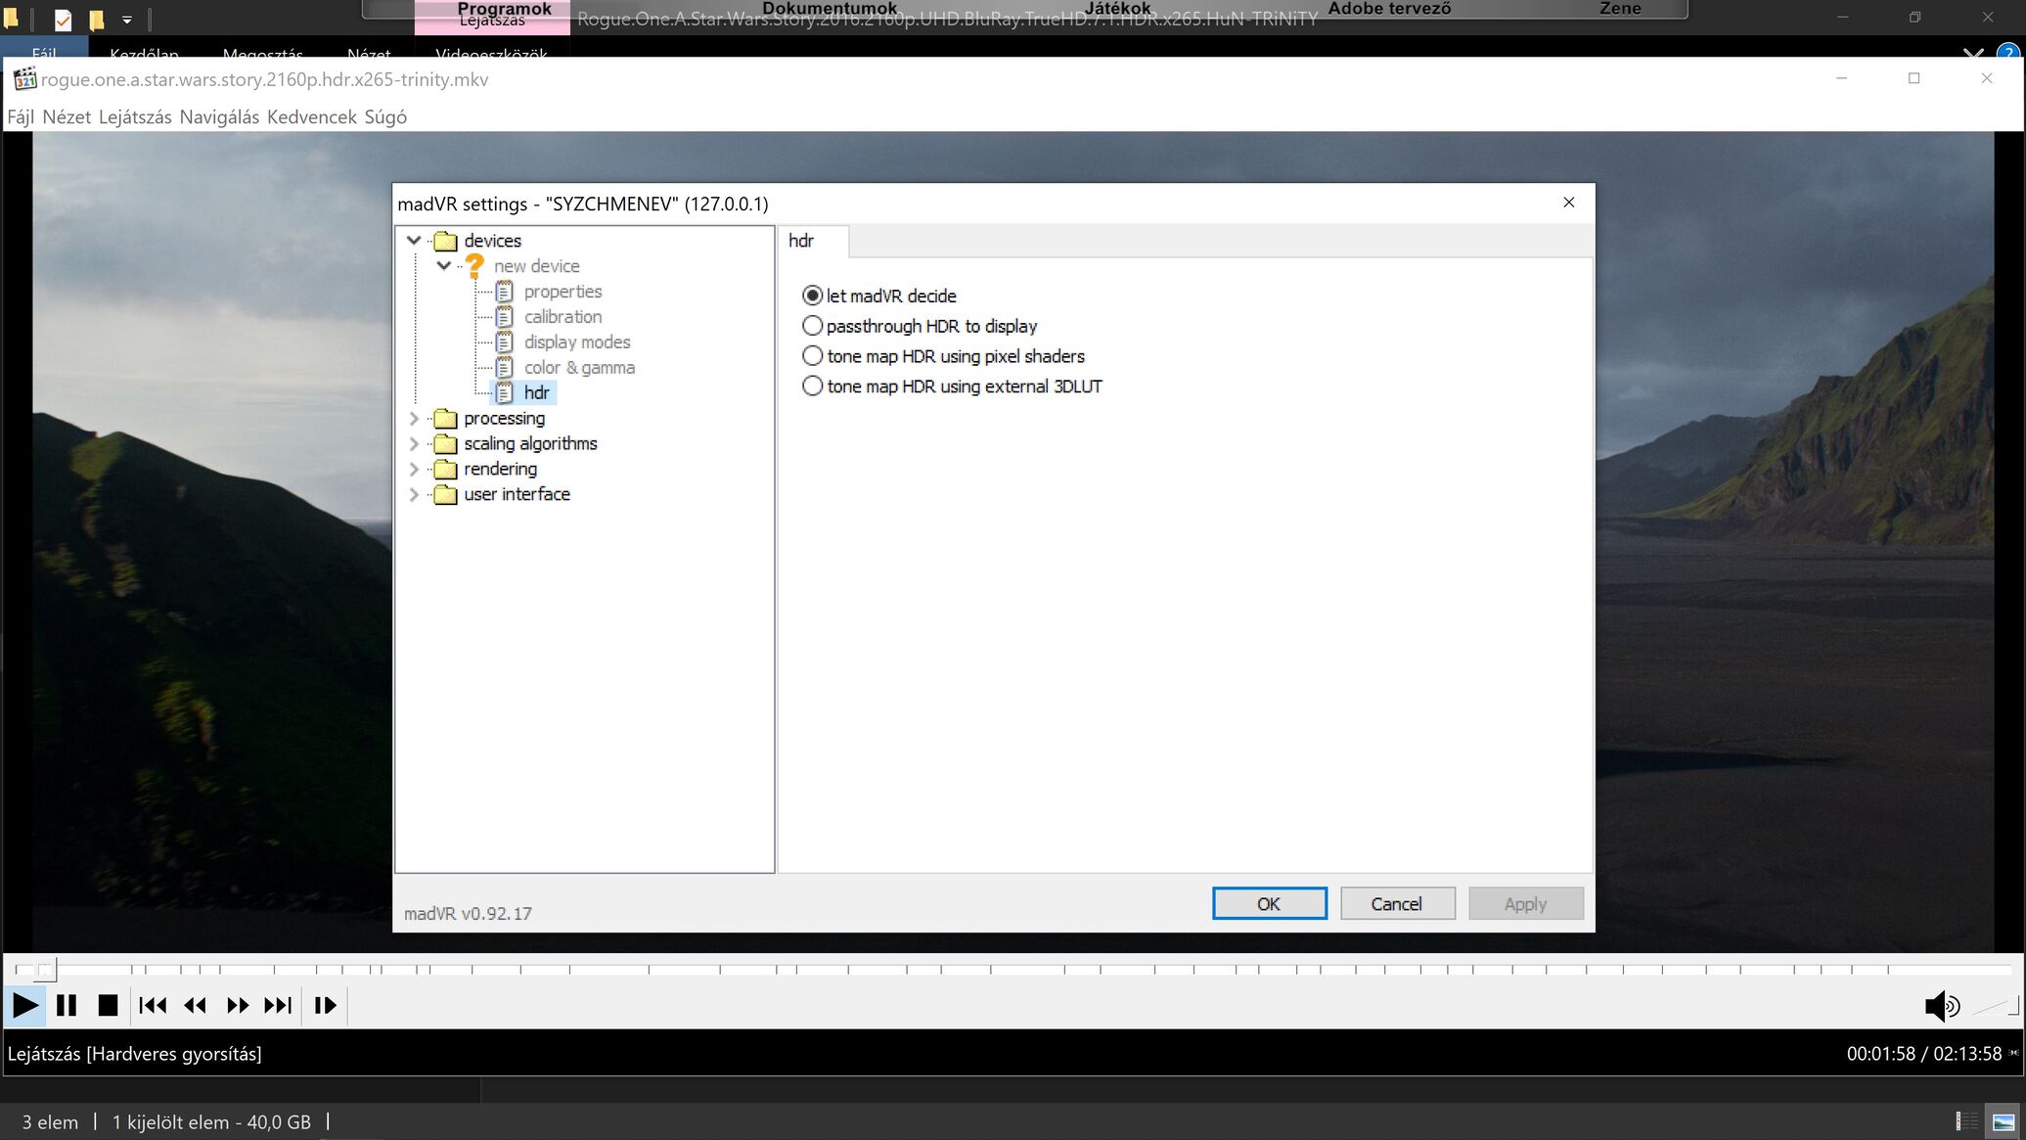Click the Explorer new folder icon
Image resolution: width=2026 pixels, height=1140 pixels.
[97, 19]
